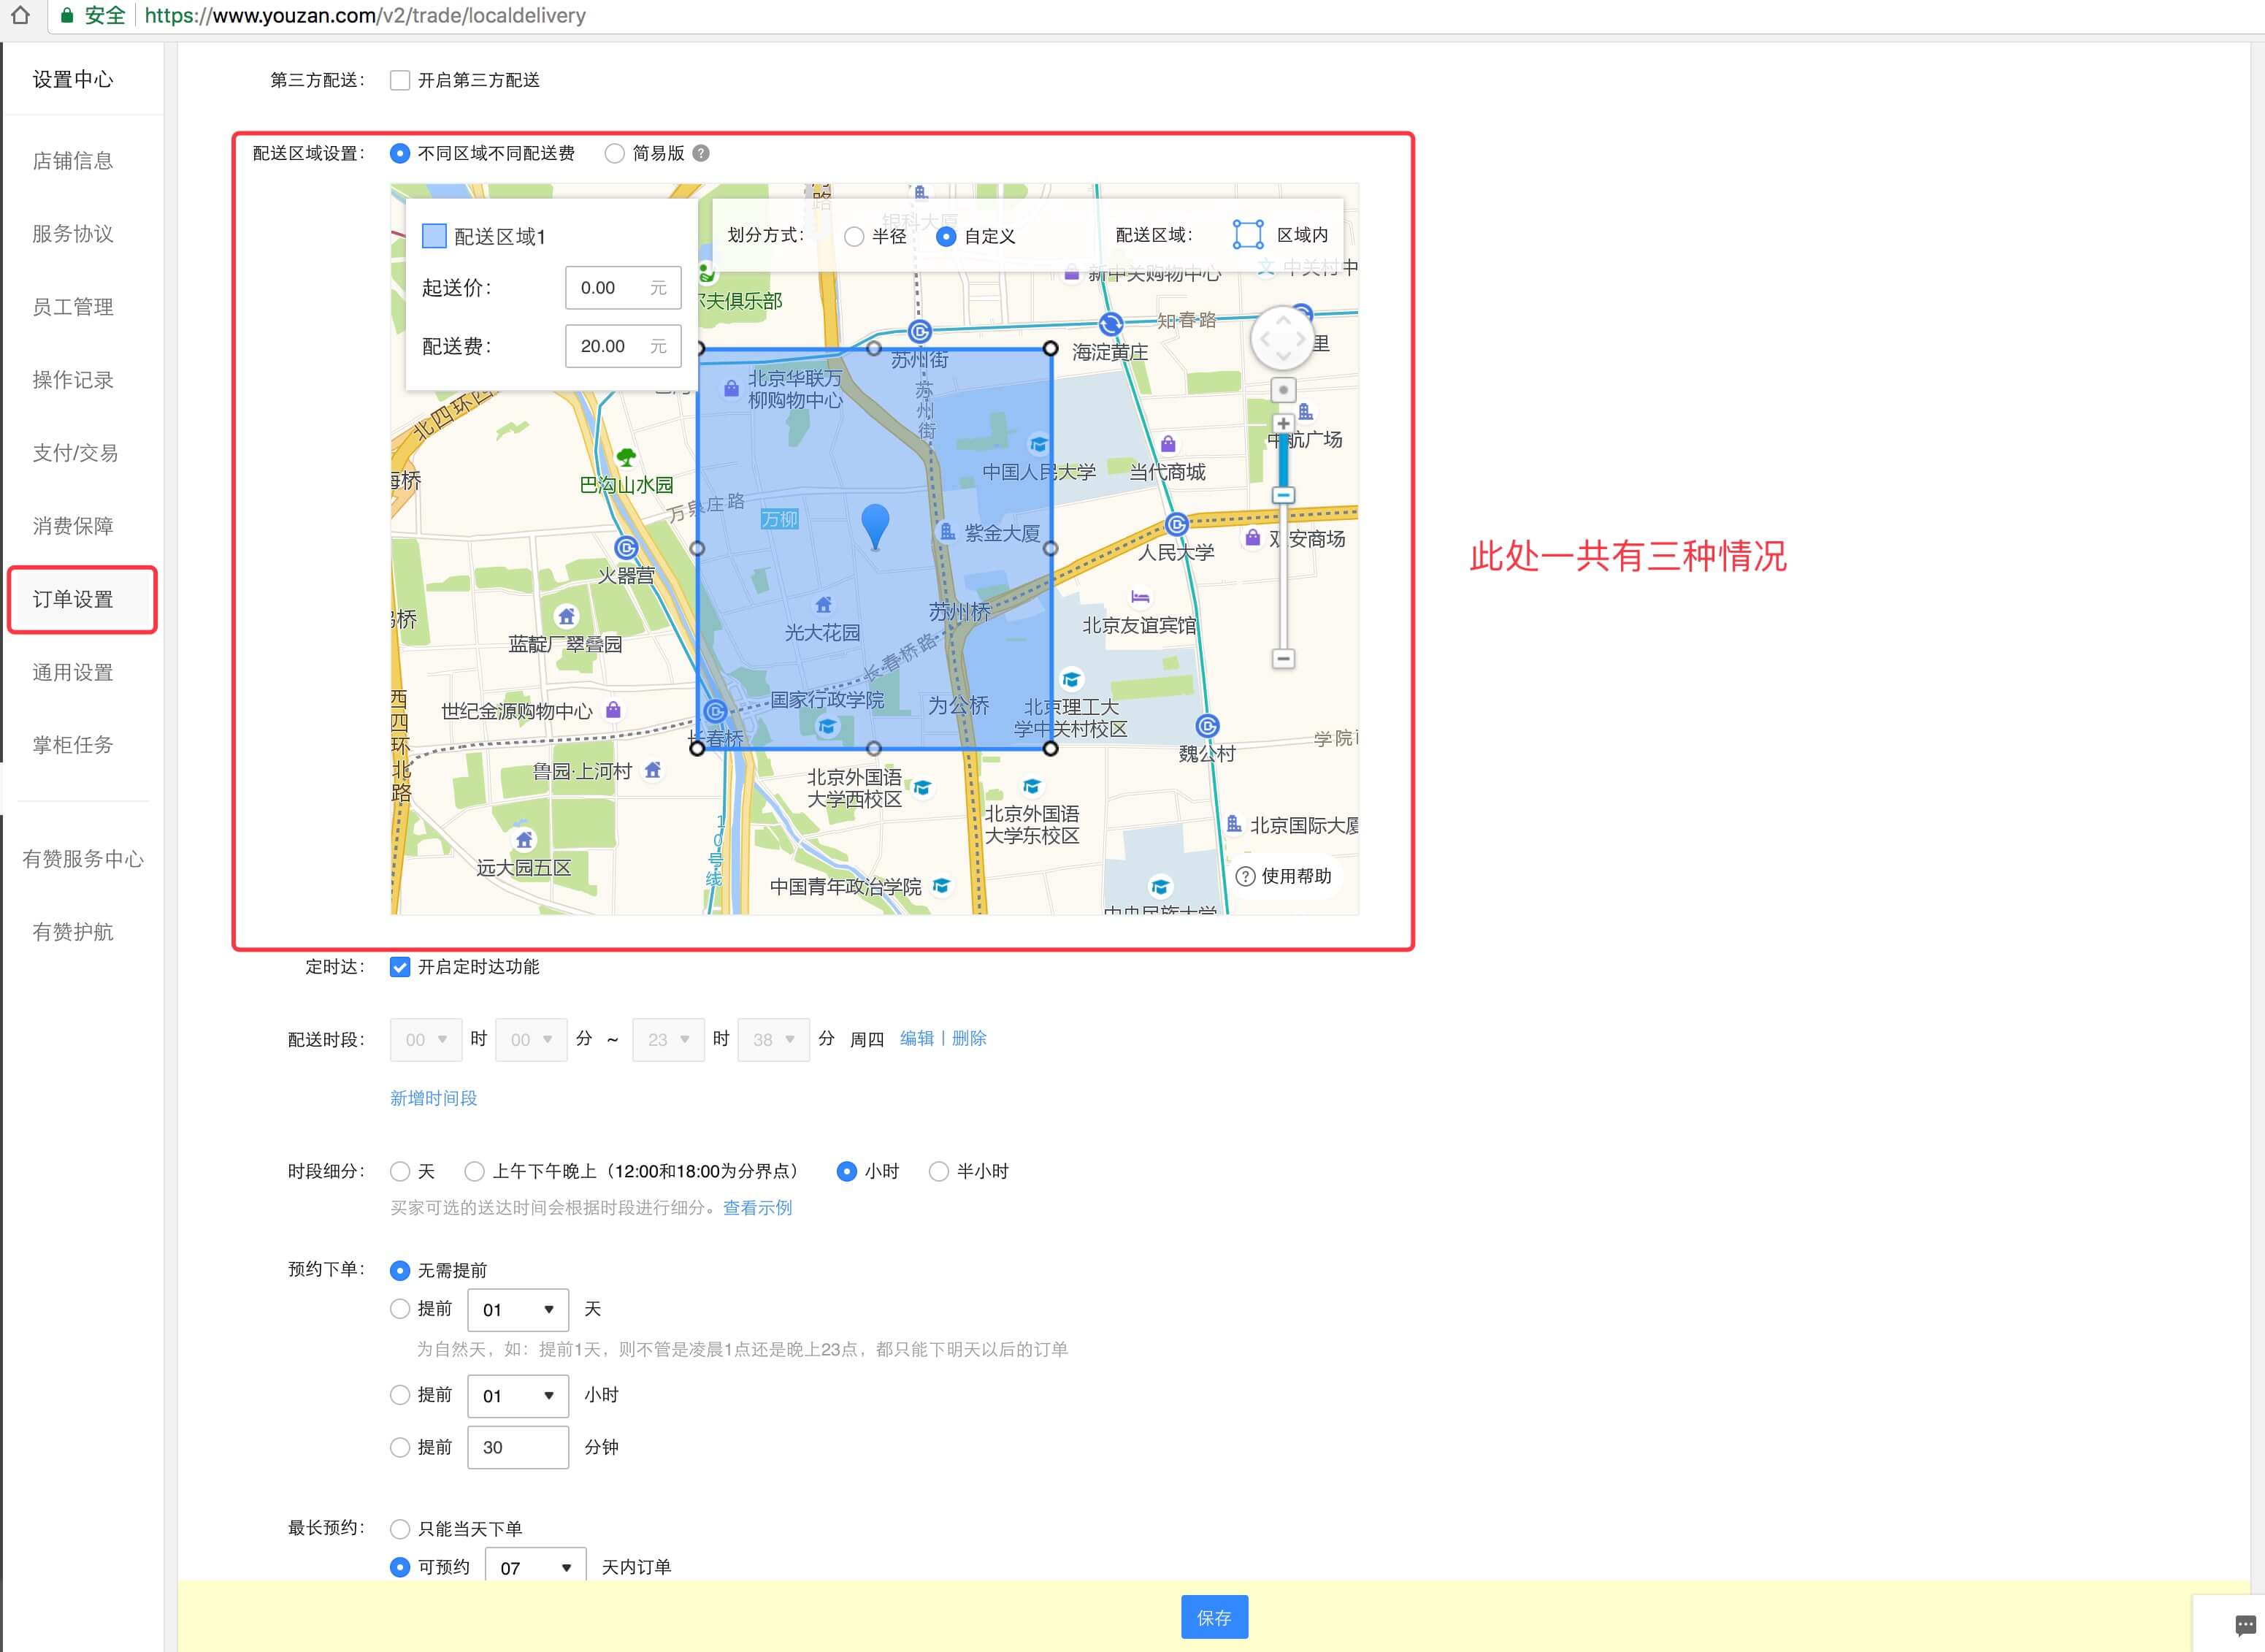Click the secure lock icon in address bar
2265x1652 pixels.
(66, 16)
